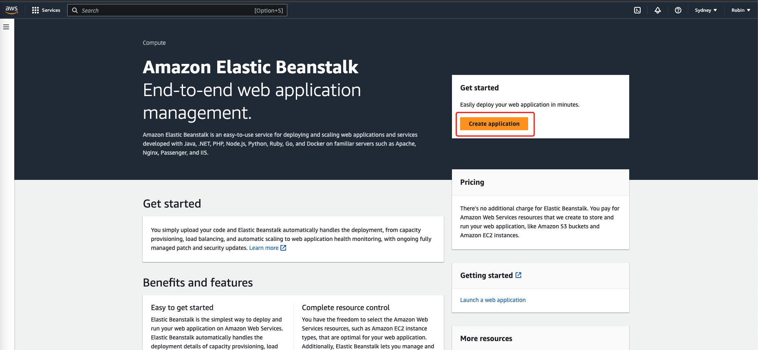Open the notifications bell

pos(658,10)
